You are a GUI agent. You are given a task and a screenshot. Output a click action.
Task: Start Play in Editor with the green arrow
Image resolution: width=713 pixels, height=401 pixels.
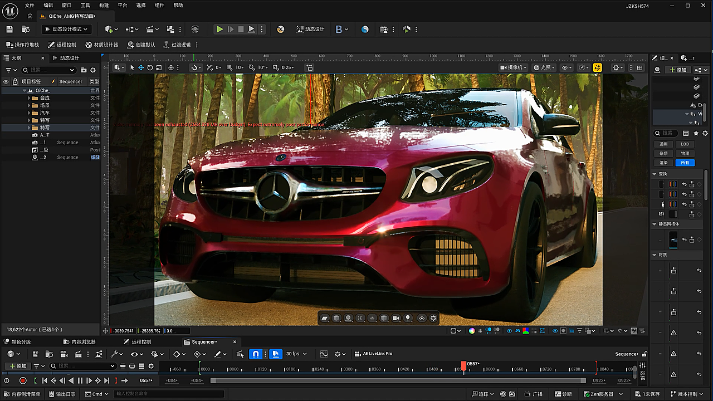(220, 29)
